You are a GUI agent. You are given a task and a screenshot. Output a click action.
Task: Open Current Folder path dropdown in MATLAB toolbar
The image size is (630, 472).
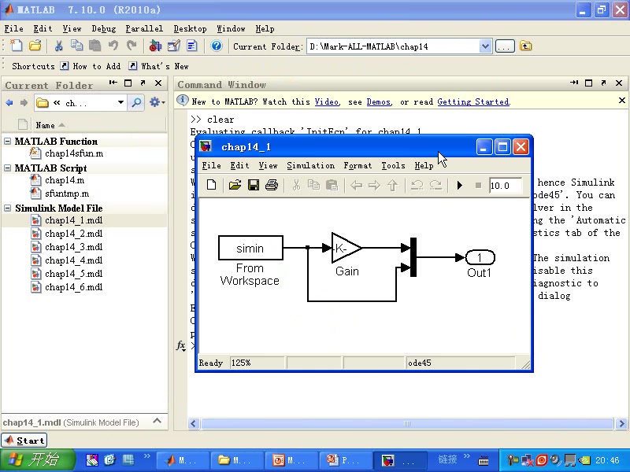pos(485,46)
